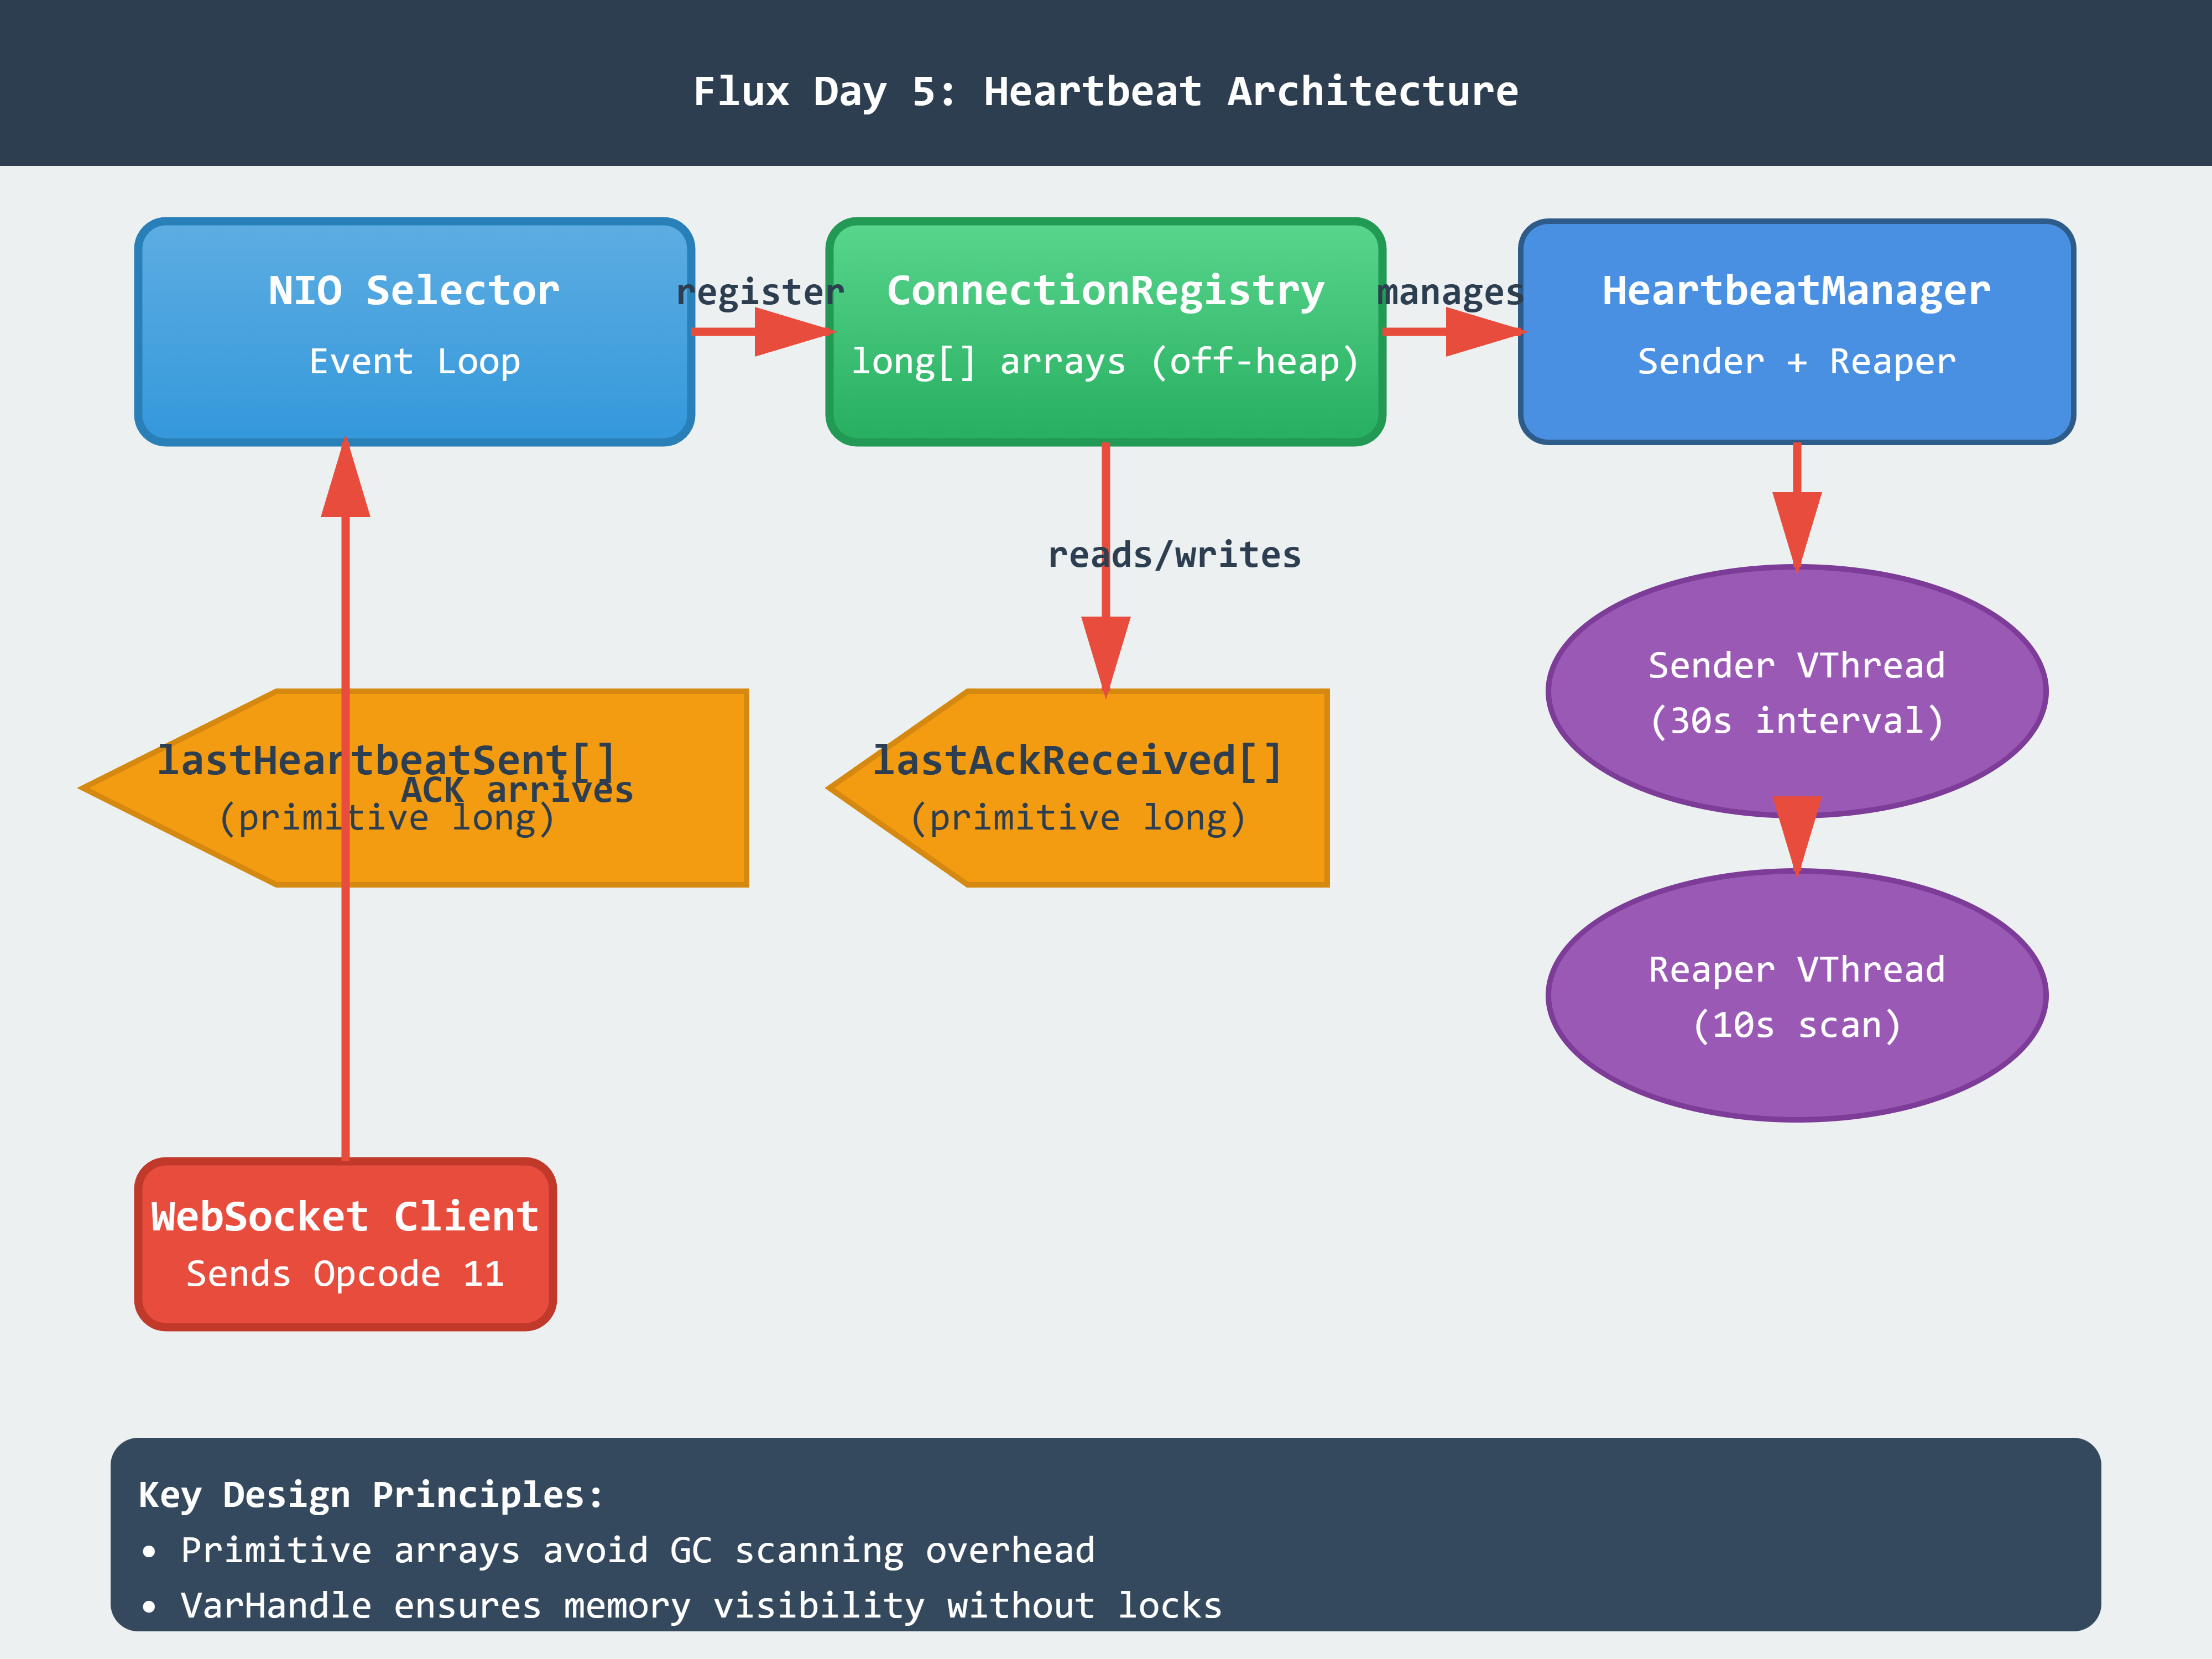Image resolution: width=2212 pixels, height=1659 pixels.
Task: Click the 'ACK arrives' label
Action: tap(517, 790)
